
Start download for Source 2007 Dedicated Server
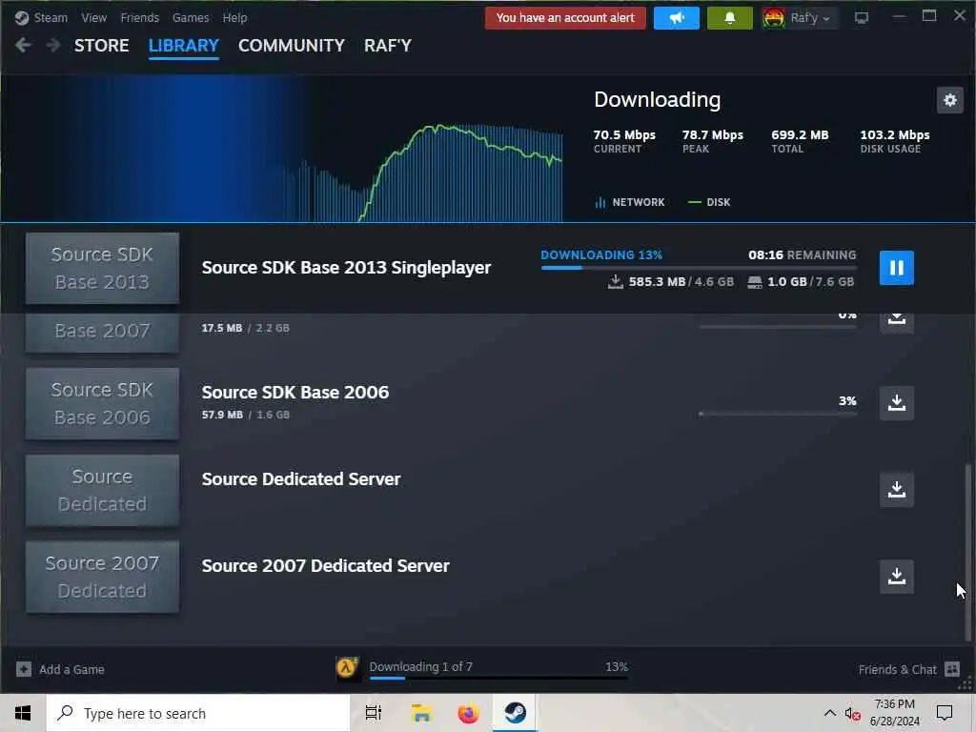(x=896, y=576)
